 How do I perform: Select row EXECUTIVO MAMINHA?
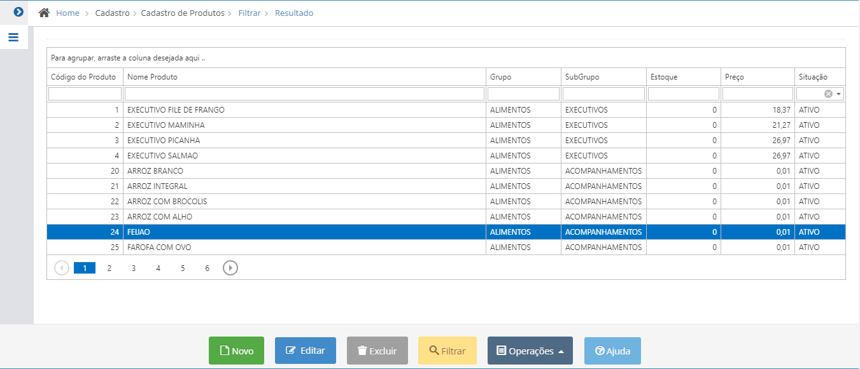coord(446,125)
